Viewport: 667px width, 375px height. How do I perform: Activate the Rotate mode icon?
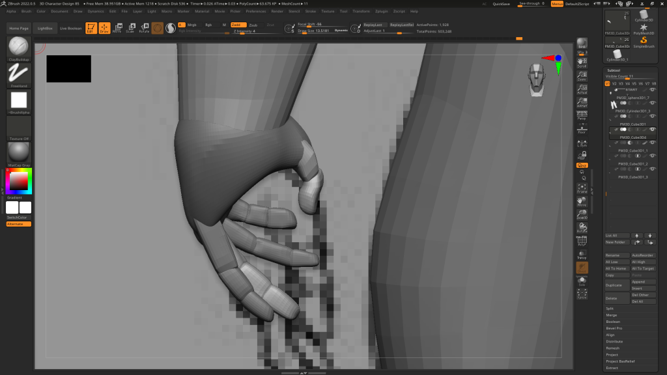[144, 28]
